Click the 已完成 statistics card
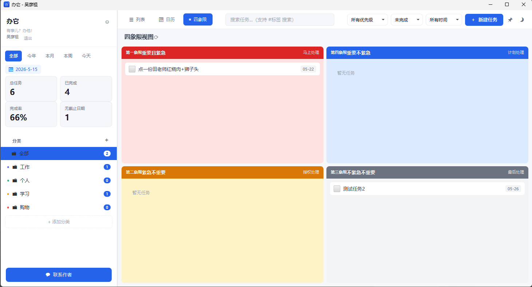Screen dimensions: 532x287 [x=86, y=88]
